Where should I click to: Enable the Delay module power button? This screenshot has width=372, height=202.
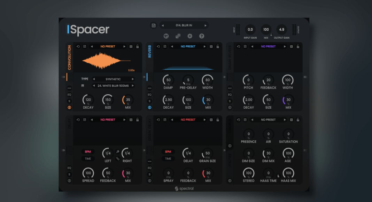point(69,181)
